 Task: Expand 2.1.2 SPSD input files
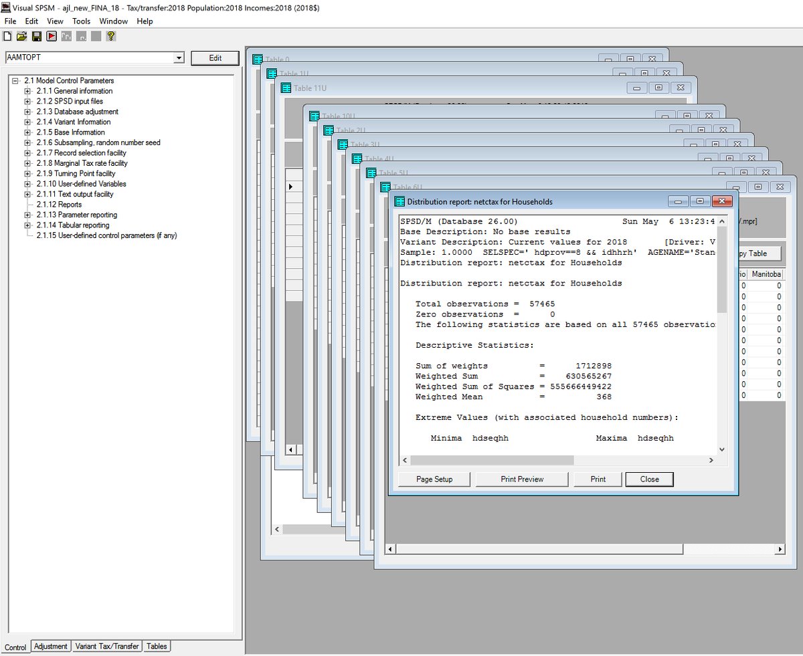tap(27, 102)
